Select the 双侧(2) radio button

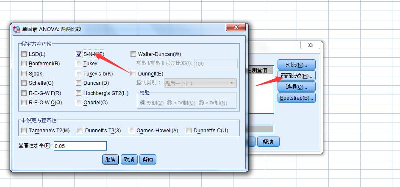(143, 103)
